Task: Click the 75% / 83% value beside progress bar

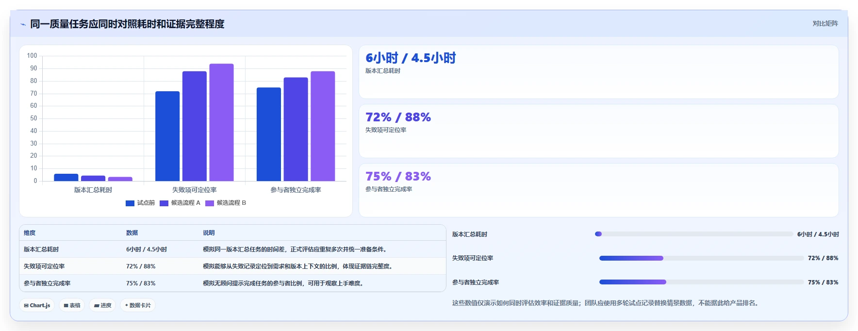Action: tap(823, 282)
